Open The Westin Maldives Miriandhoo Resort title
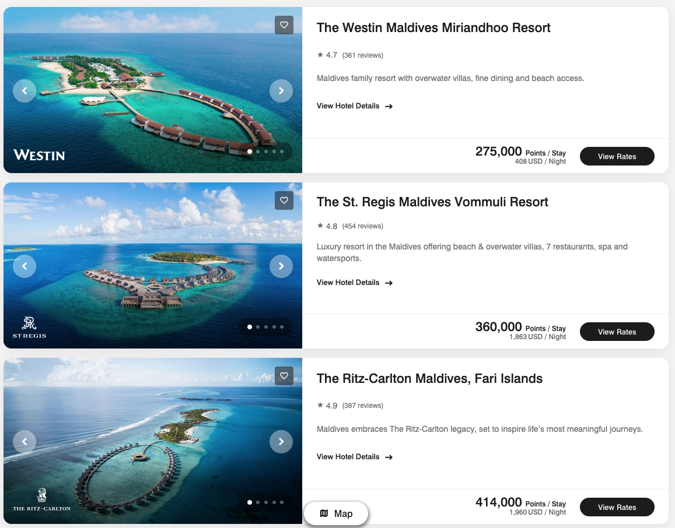 [x=433, y=28]
